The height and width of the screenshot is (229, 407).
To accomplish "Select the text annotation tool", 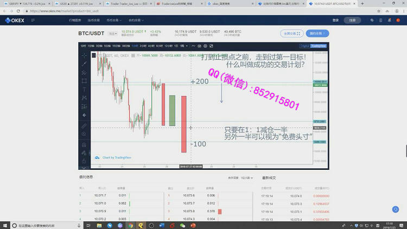I will tap(84, 90).
